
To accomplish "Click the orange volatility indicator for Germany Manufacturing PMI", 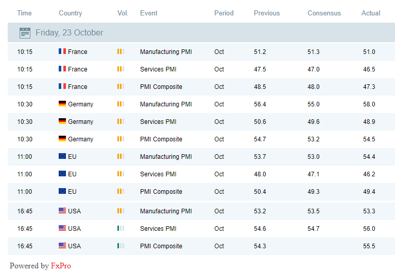I will pos(121,104).
